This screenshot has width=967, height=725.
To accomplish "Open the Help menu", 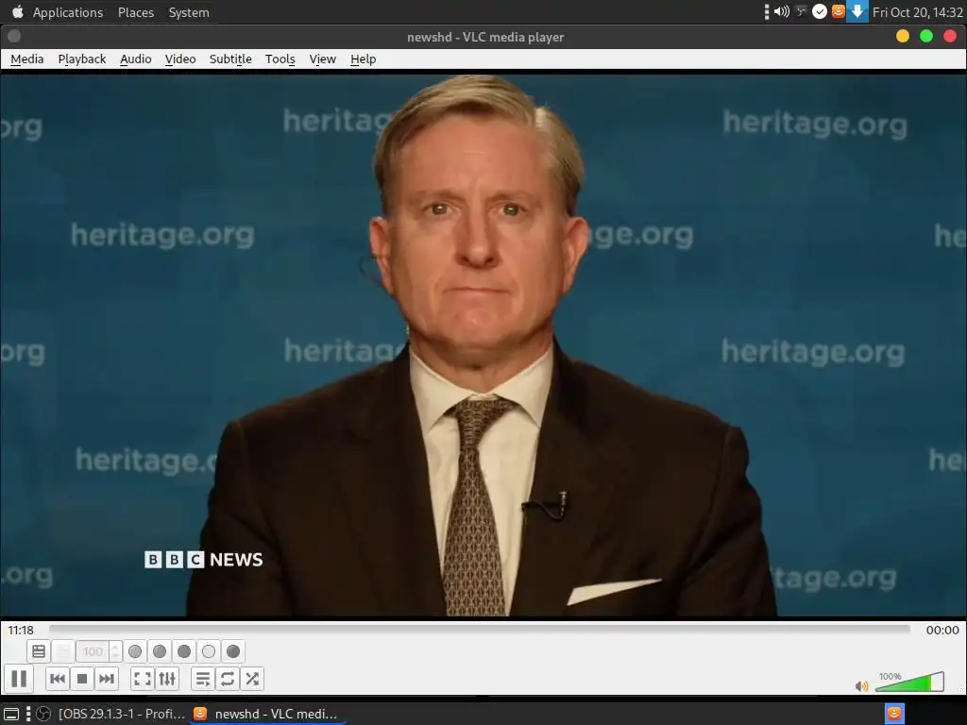I will (x=364, y=59).
